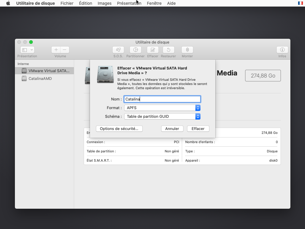Click the CatalinaAMD disk icon in sidebar
Screen dimensions: 305x229
click(x=24, y=78)
